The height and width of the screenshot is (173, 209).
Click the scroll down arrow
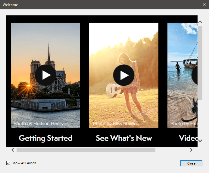pyautogui.click(x=200, y=141)
